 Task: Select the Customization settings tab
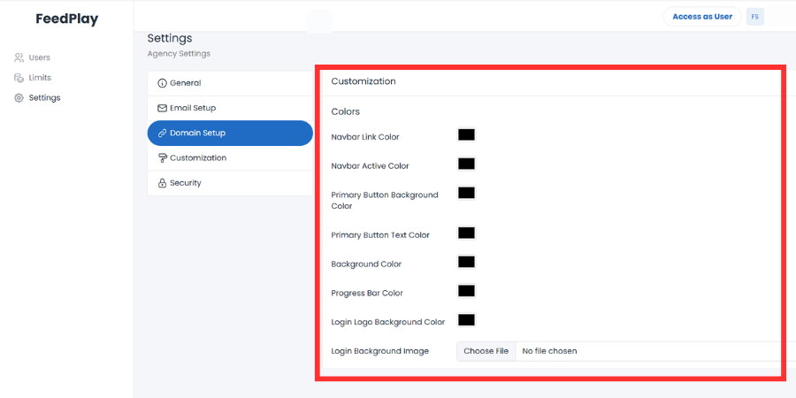click(x=230, y=158)
